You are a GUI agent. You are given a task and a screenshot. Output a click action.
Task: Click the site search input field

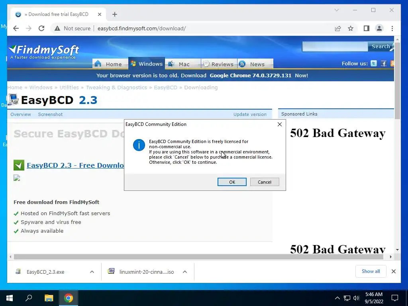point(335,47)
